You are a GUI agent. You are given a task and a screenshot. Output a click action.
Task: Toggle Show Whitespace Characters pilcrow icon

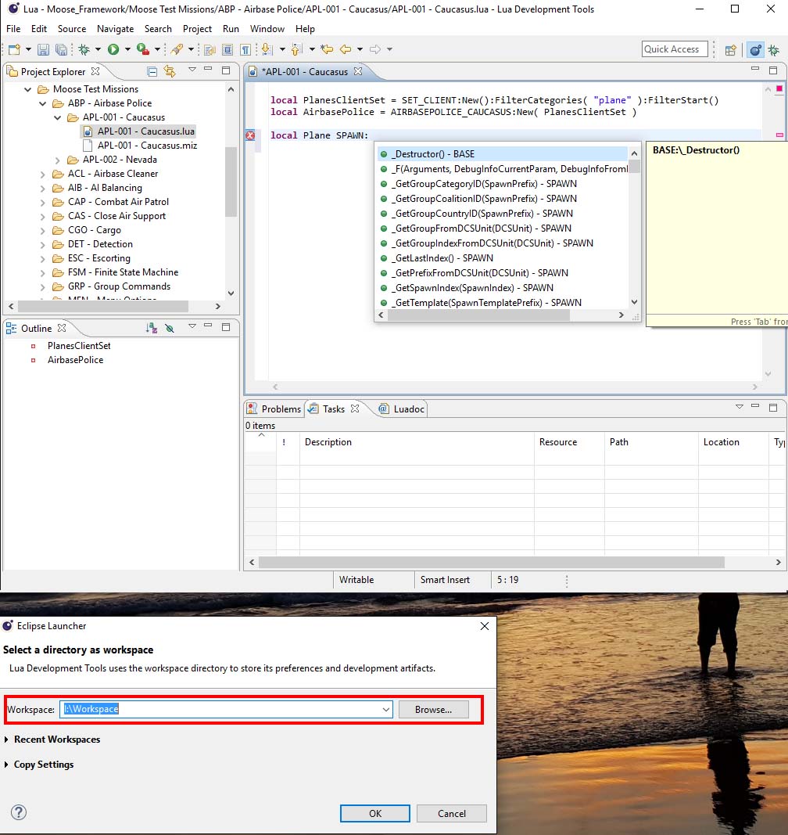[245, 49]
